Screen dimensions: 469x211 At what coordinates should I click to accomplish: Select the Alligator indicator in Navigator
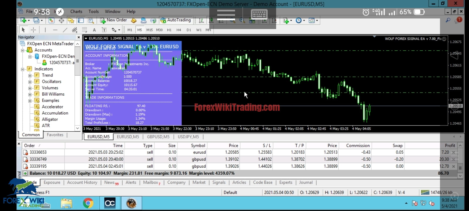pyautogui.click(x=50, y=119)
